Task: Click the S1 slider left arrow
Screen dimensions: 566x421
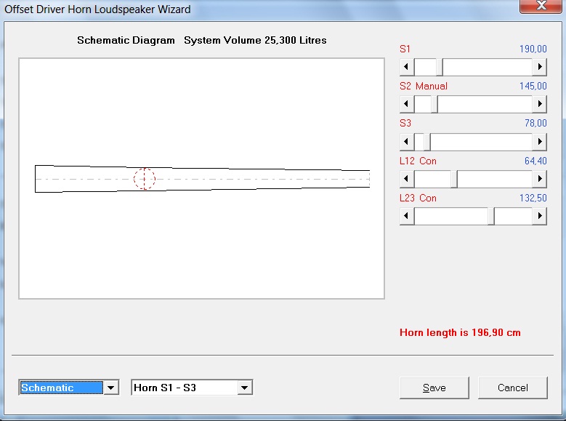Action: (x=407, y=67)
